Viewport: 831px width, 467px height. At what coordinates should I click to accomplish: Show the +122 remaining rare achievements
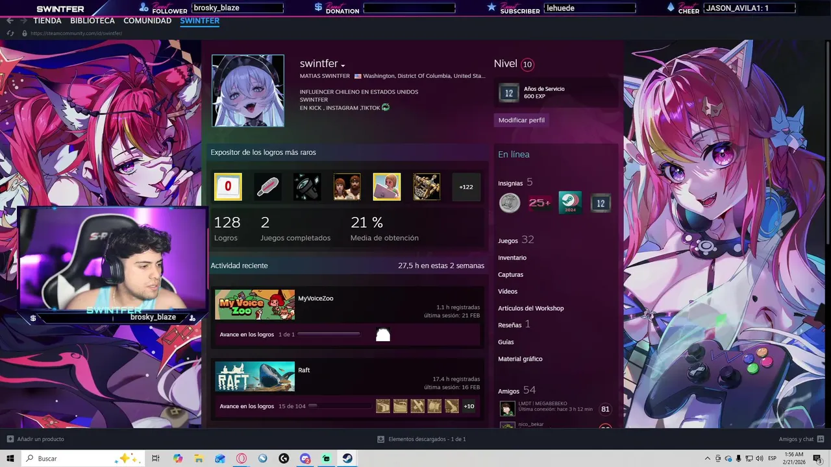point(466,187)
